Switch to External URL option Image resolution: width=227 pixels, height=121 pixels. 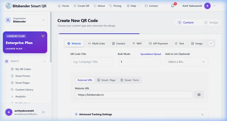click(85, 80)
